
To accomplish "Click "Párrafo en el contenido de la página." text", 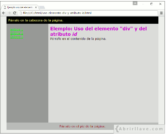I will [x=78, y=39].
